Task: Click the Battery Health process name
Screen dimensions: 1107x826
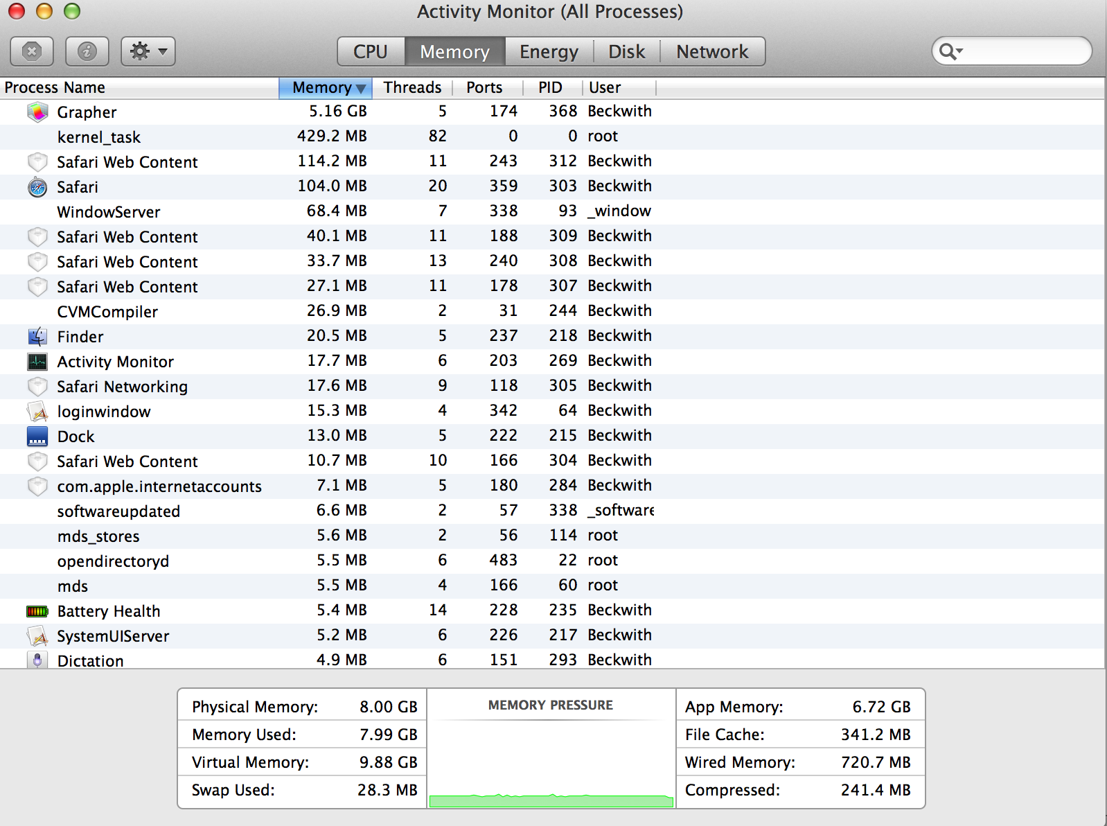Action: pos(109,611)
